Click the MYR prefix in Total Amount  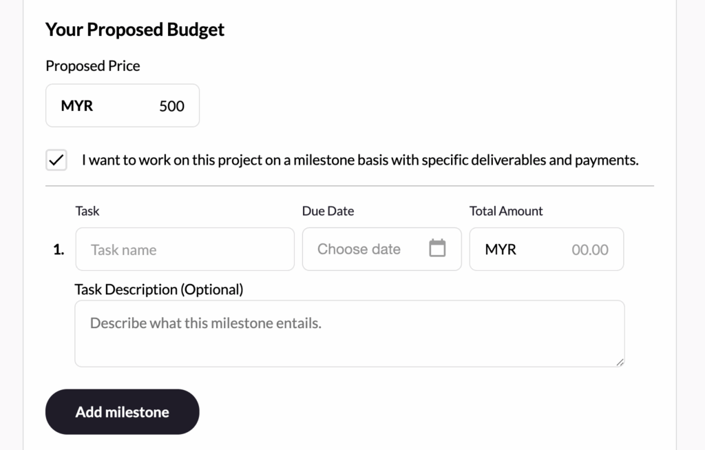(501, 249)
